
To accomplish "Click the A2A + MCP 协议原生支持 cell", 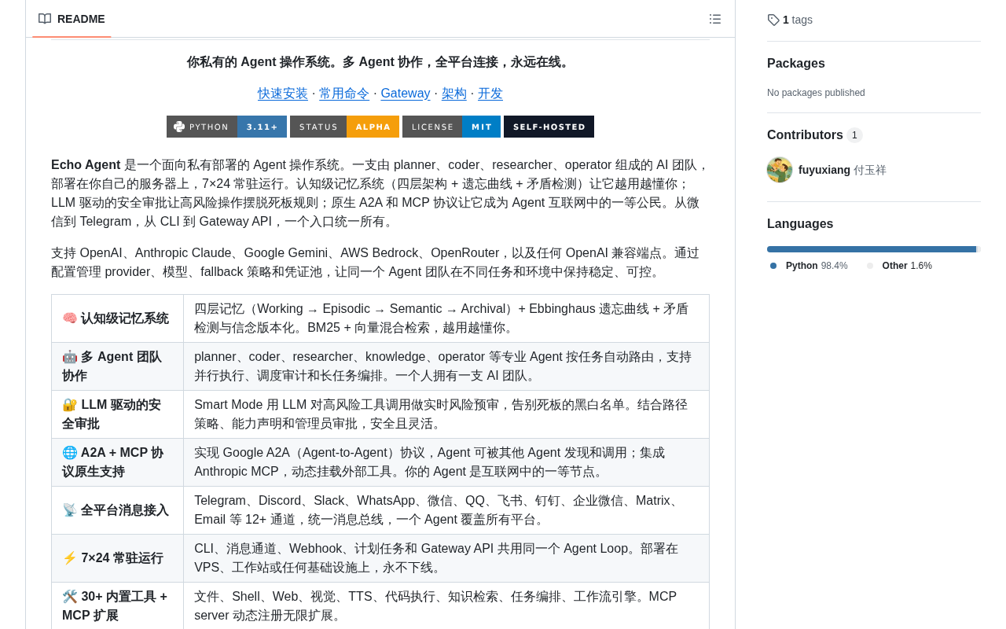I will click(x=118, y=462).
